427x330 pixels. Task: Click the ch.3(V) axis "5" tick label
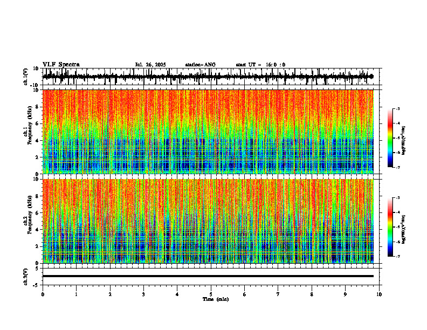coord(38,268)
